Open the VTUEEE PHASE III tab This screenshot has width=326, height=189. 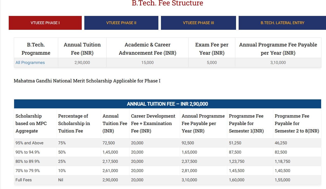click(x=198, y=23)
